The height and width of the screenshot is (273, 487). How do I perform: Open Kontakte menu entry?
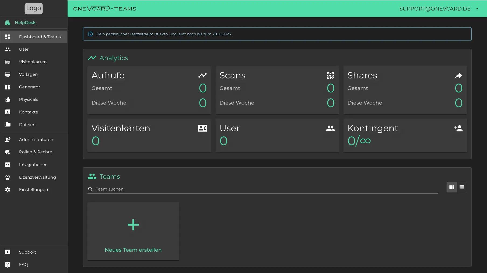[34, 112]
